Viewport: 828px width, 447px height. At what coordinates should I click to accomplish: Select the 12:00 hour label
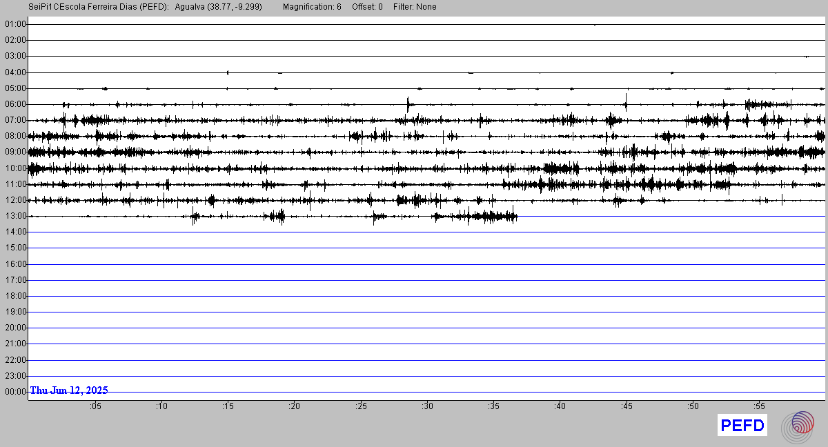15,200
